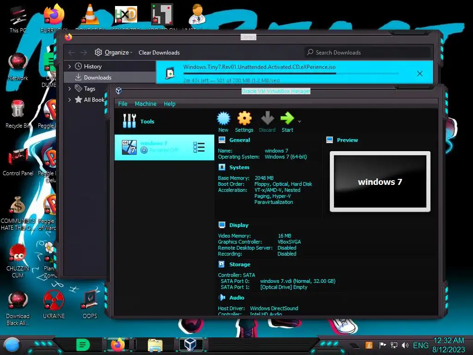Open the VLC cone desktop shortcut

point(90,15)
